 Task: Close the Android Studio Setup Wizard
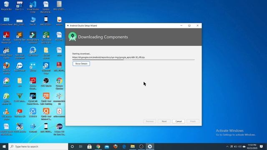point(197,25)
